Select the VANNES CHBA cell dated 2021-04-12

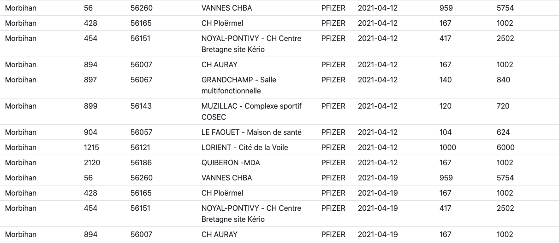click(226, 8)
